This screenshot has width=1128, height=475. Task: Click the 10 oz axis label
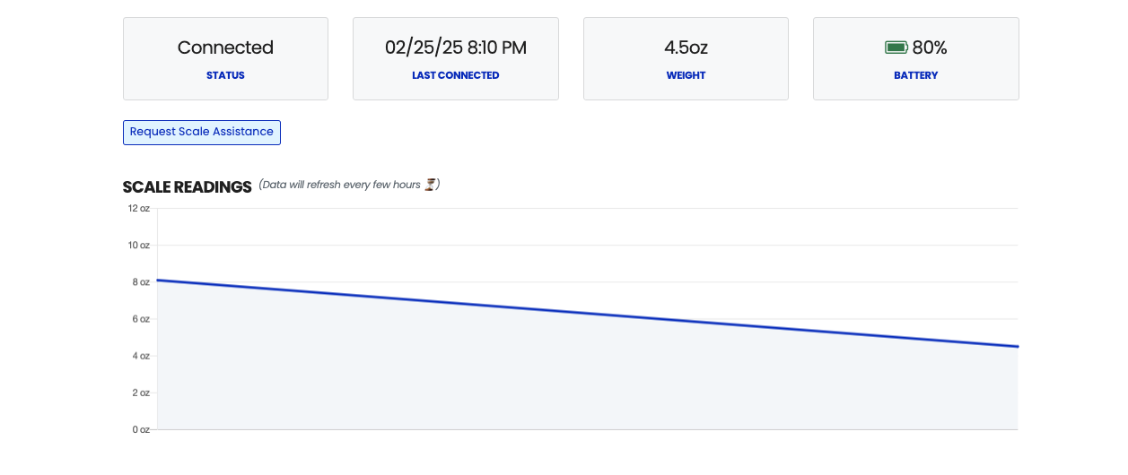click(x=139, y=245)
